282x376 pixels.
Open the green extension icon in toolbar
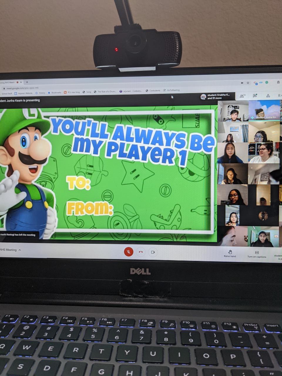pos(267,83)
